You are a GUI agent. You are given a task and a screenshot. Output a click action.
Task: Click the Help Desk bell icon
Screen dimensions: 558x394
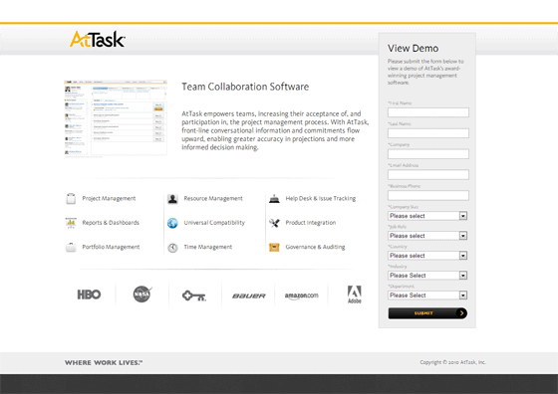(x=274, y=199)
